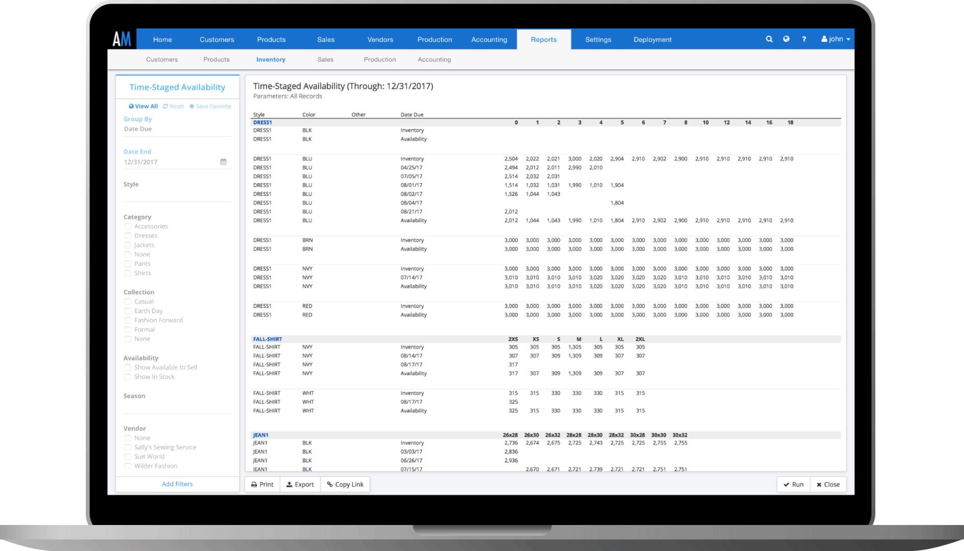
Task: Expand the john user menu
Action: [836, 39]
